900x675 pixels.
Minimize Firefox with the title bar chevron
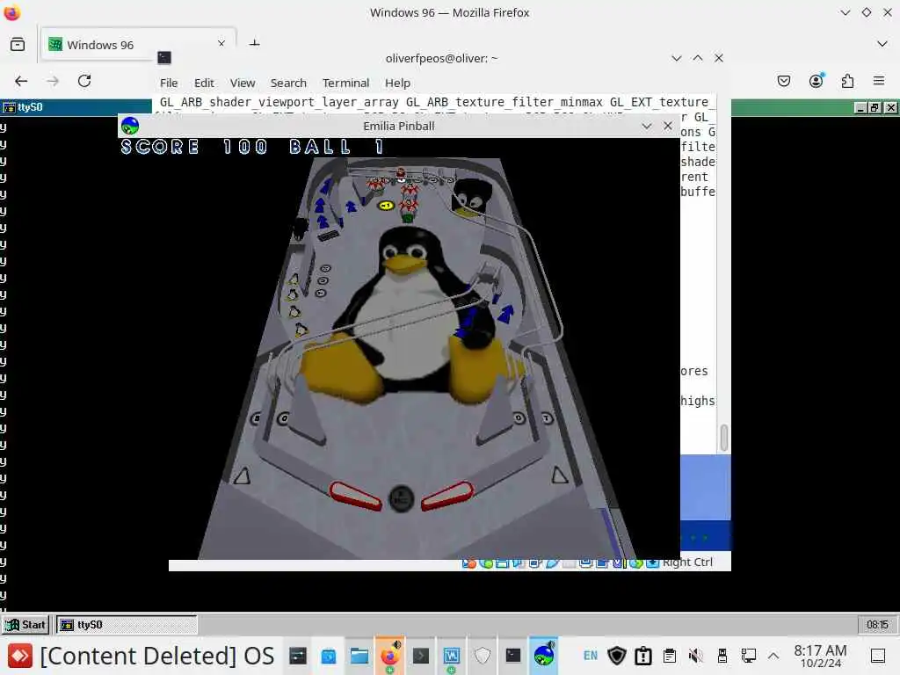(845, 12)
